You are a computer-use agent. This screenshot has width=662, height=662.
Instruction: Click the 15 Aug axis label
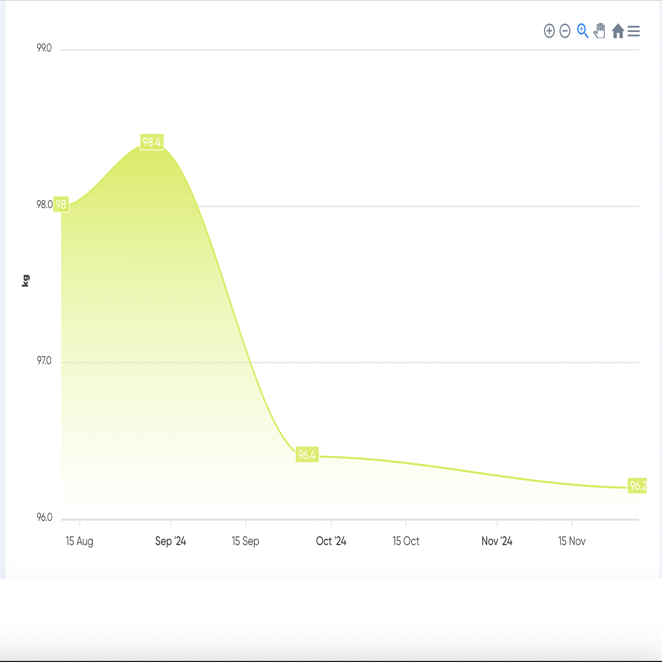[x=79, y=541]
